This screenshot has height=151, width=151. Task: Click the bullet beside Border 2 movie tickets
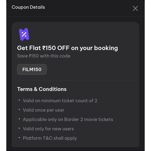pyautogui.click(x=19, y=119)
